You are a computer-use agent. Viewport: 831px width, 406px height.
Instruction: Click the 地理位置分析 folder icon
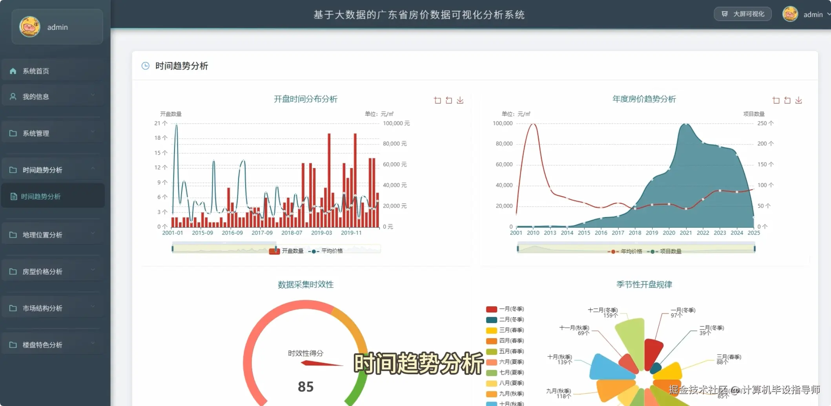click(x=13, y=235)
